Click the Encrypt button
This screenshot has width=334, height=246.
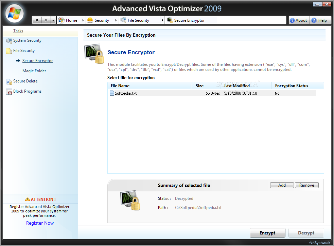coord(267,233)
